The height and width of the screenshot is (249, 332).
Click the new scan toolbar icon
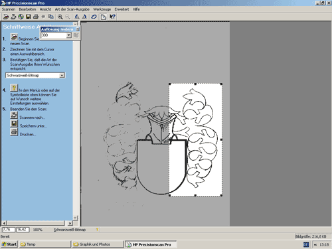click(6, 17)
